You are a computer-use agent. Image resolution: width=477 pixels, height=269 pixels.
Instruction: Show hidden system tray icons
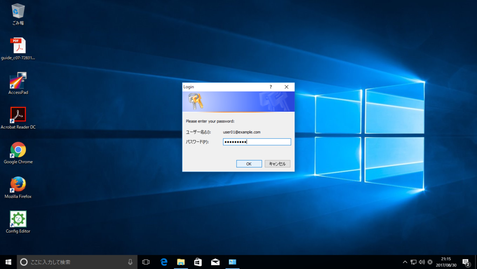point(405,262)
